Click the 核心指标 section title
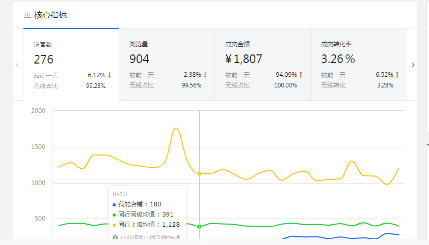The height and width of the screenshot is (245, 429). tap(50, 15)
